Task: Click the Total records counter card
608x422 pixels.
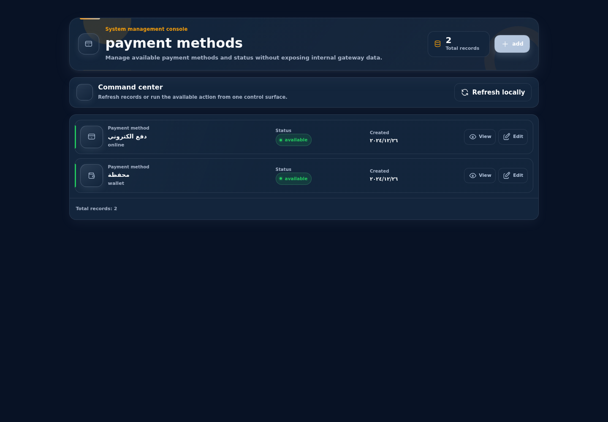Action: point(459,44)
